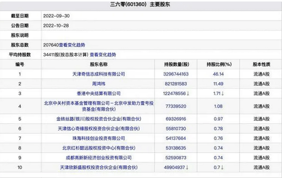282x178 pixels.
Task: Open 香港中央结算有限公司 shareholder link
Action: click(x=98, y=94)
